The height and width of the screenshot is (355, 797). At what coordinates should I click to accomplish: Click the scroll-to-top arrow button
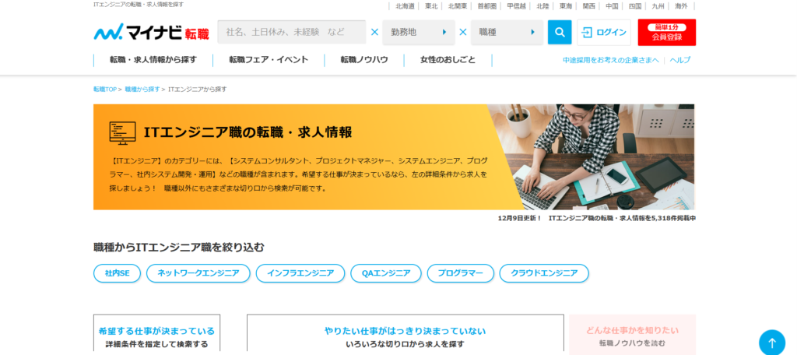click(771, 343)
